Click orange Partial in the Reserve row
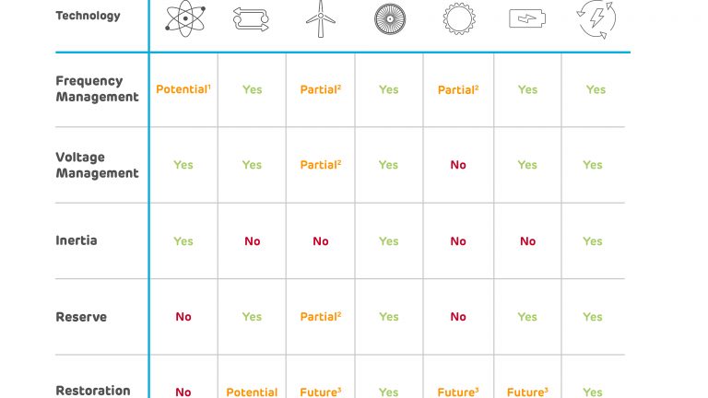708x398 pixels. pyautogui.click(x=320, y=317)
